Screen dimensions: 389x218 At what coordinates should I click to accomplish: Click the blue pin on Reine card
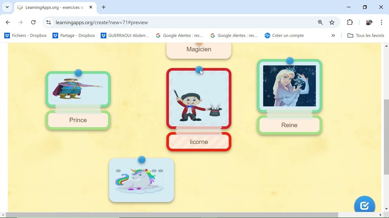click(x=290, y=61)
